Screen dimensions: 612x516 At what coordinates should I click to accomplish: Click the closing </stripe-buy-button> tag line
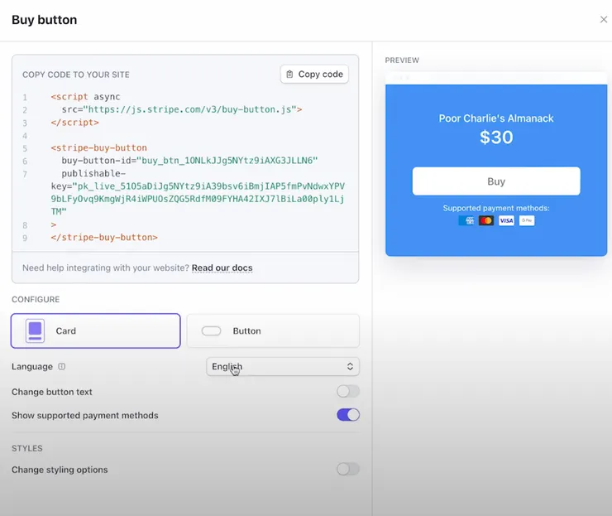coord(104,237)
